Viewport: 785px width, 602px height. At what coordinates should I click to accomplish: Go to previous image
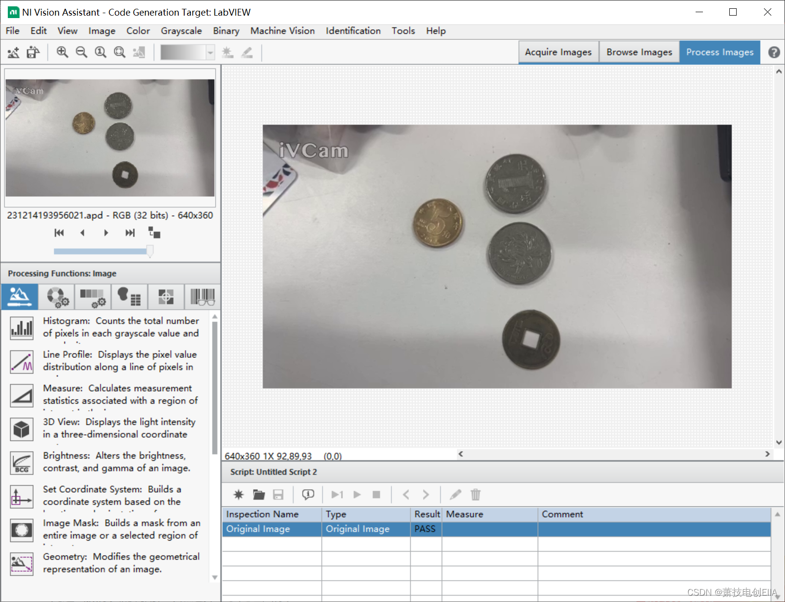[x=83, y=233]
